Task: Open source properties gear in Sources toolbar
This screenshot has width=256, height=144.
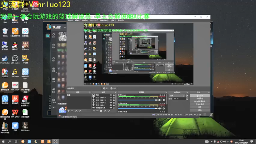Action: (101, 111)
